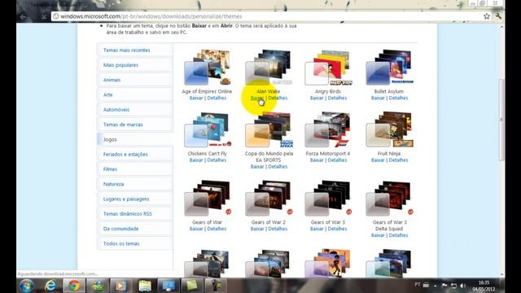Click the first Gears of War thumbnail
Screen dimensions: 521x293
208,199
